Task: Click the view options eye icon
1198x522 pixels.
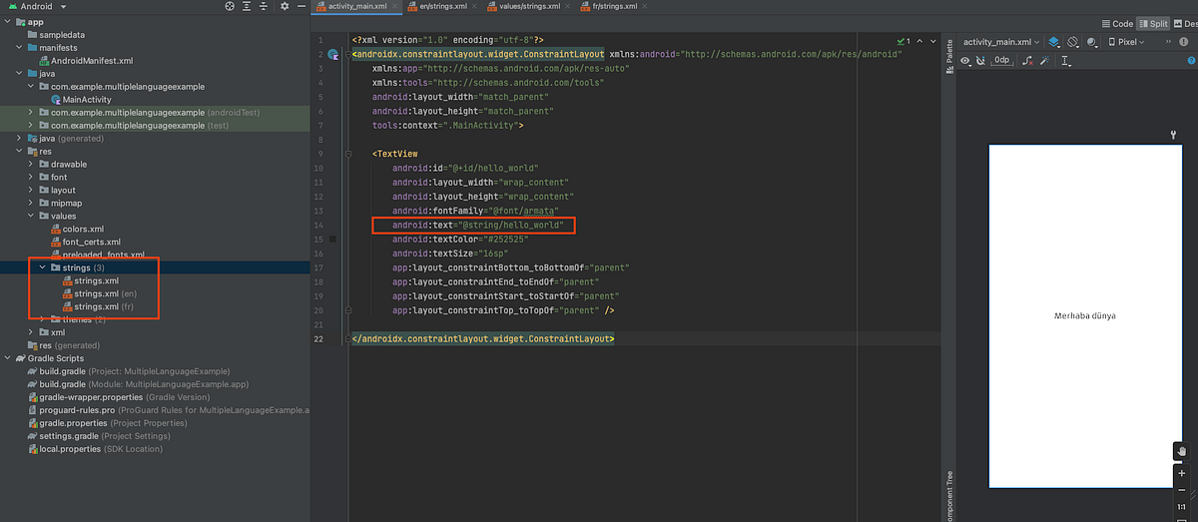Action: [965, 61]
